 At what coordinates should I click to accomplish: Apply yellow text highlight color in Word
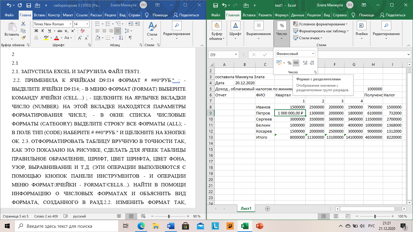(46, 38)
